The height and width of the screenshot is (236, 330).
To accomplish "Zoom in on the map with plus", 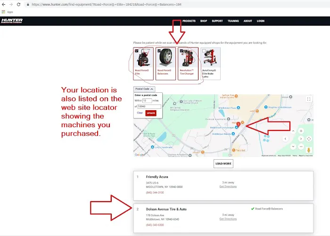I will [301, 131].
